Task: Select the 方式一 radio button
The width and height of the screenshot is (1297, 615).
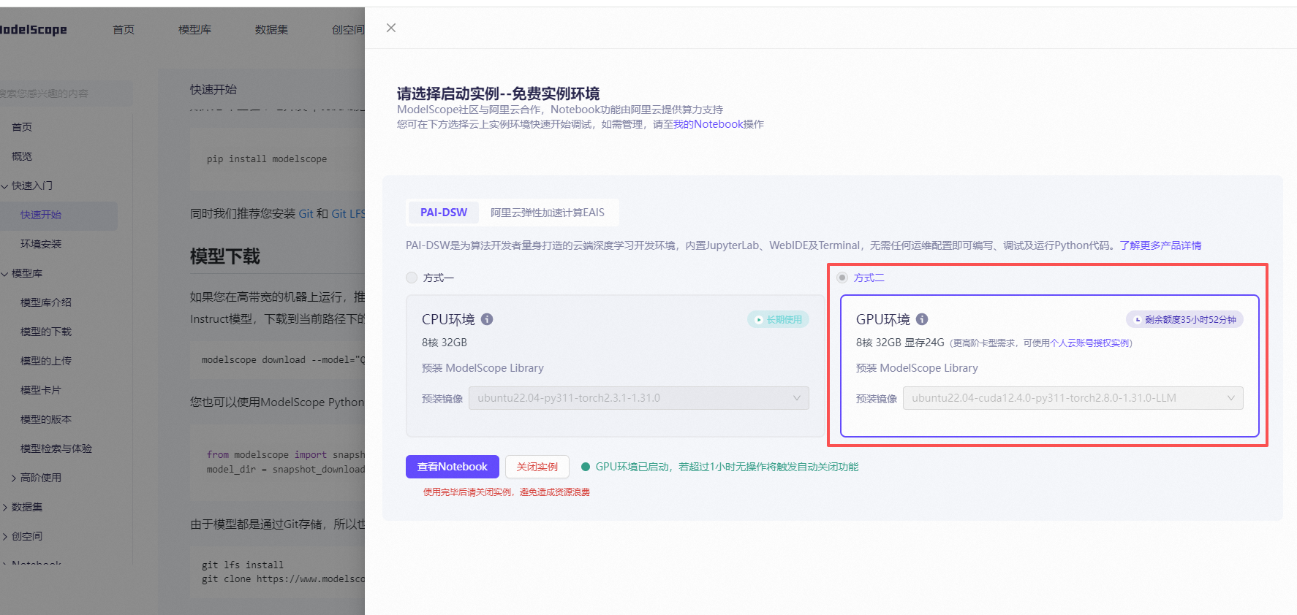Action: tap(412, 278)
